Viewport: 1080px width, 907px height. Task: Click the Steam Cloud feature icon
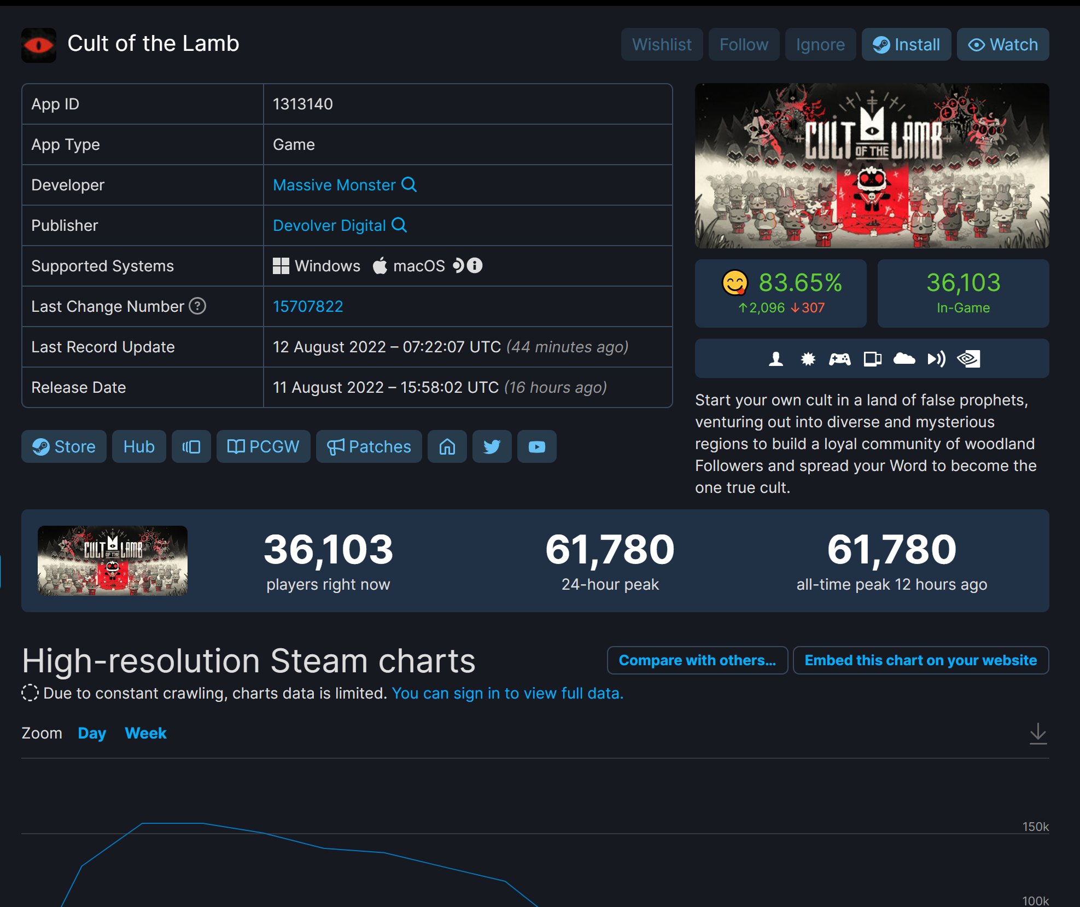point(904,359)
